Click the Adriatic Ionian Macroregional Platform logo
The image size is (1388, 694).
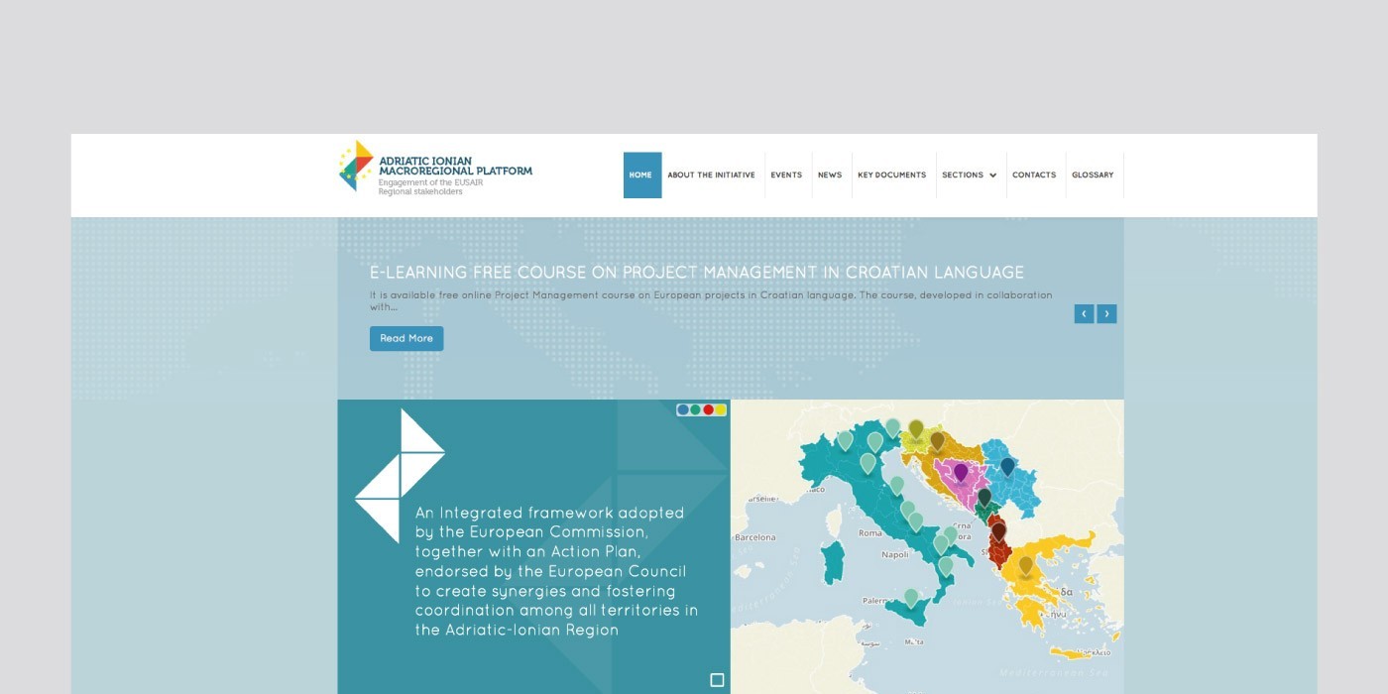coord(435,167)
